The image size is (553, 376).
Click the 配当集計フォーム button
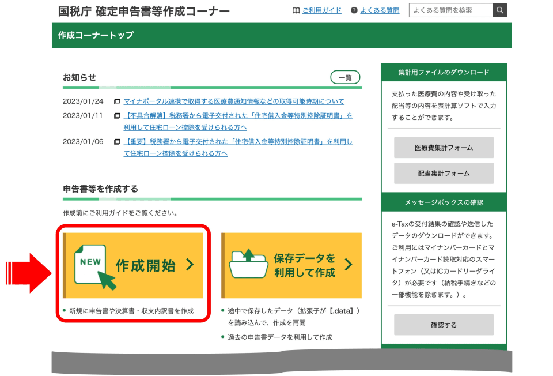pyautogui.click(x=444, y=174)
